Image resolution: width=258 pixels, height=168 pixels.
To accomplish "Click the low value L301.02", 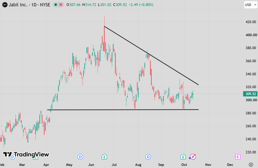I will [105, 5].
